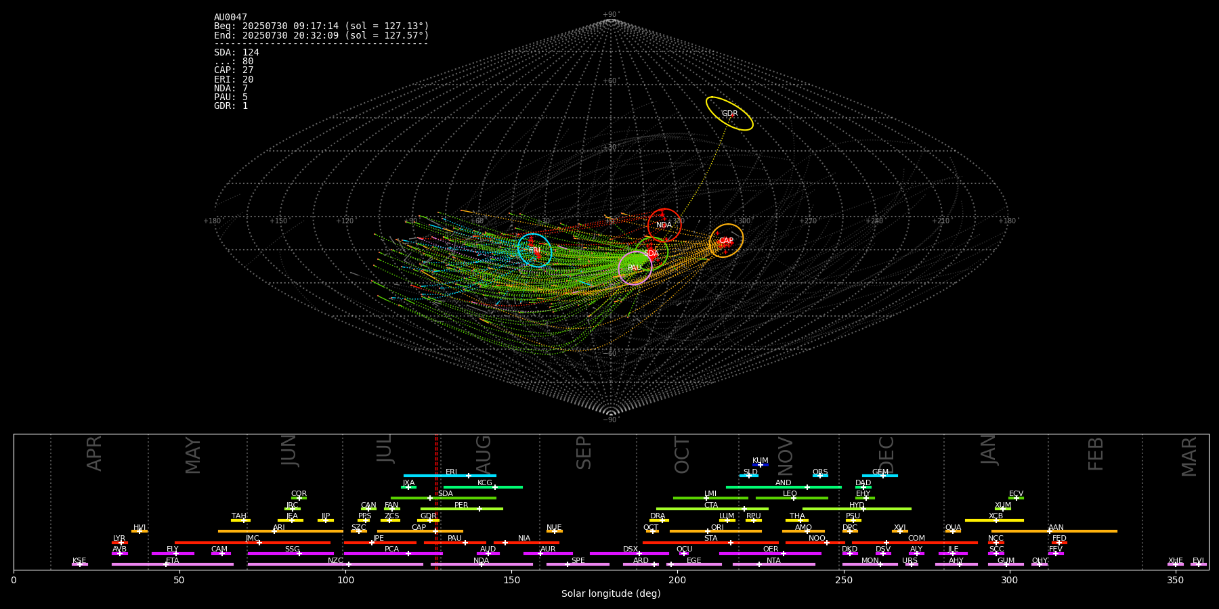
Task: Click the 'Beg: 20250730 09:17:14' line
Action: [x=322, y=26]
